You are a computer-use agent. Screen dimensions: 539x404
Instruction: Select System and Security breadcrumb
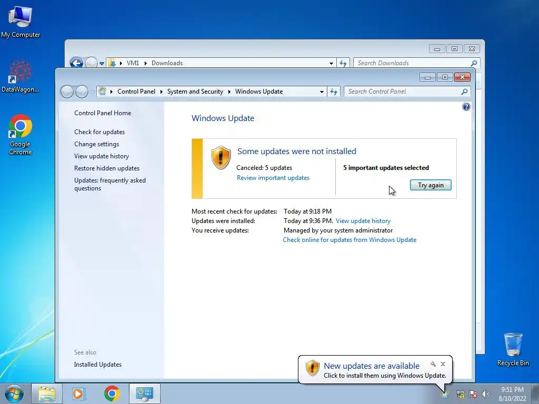click(195, 92)
